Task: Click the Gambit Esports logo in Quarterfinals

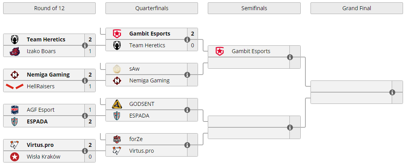Action: pos(117,34)
